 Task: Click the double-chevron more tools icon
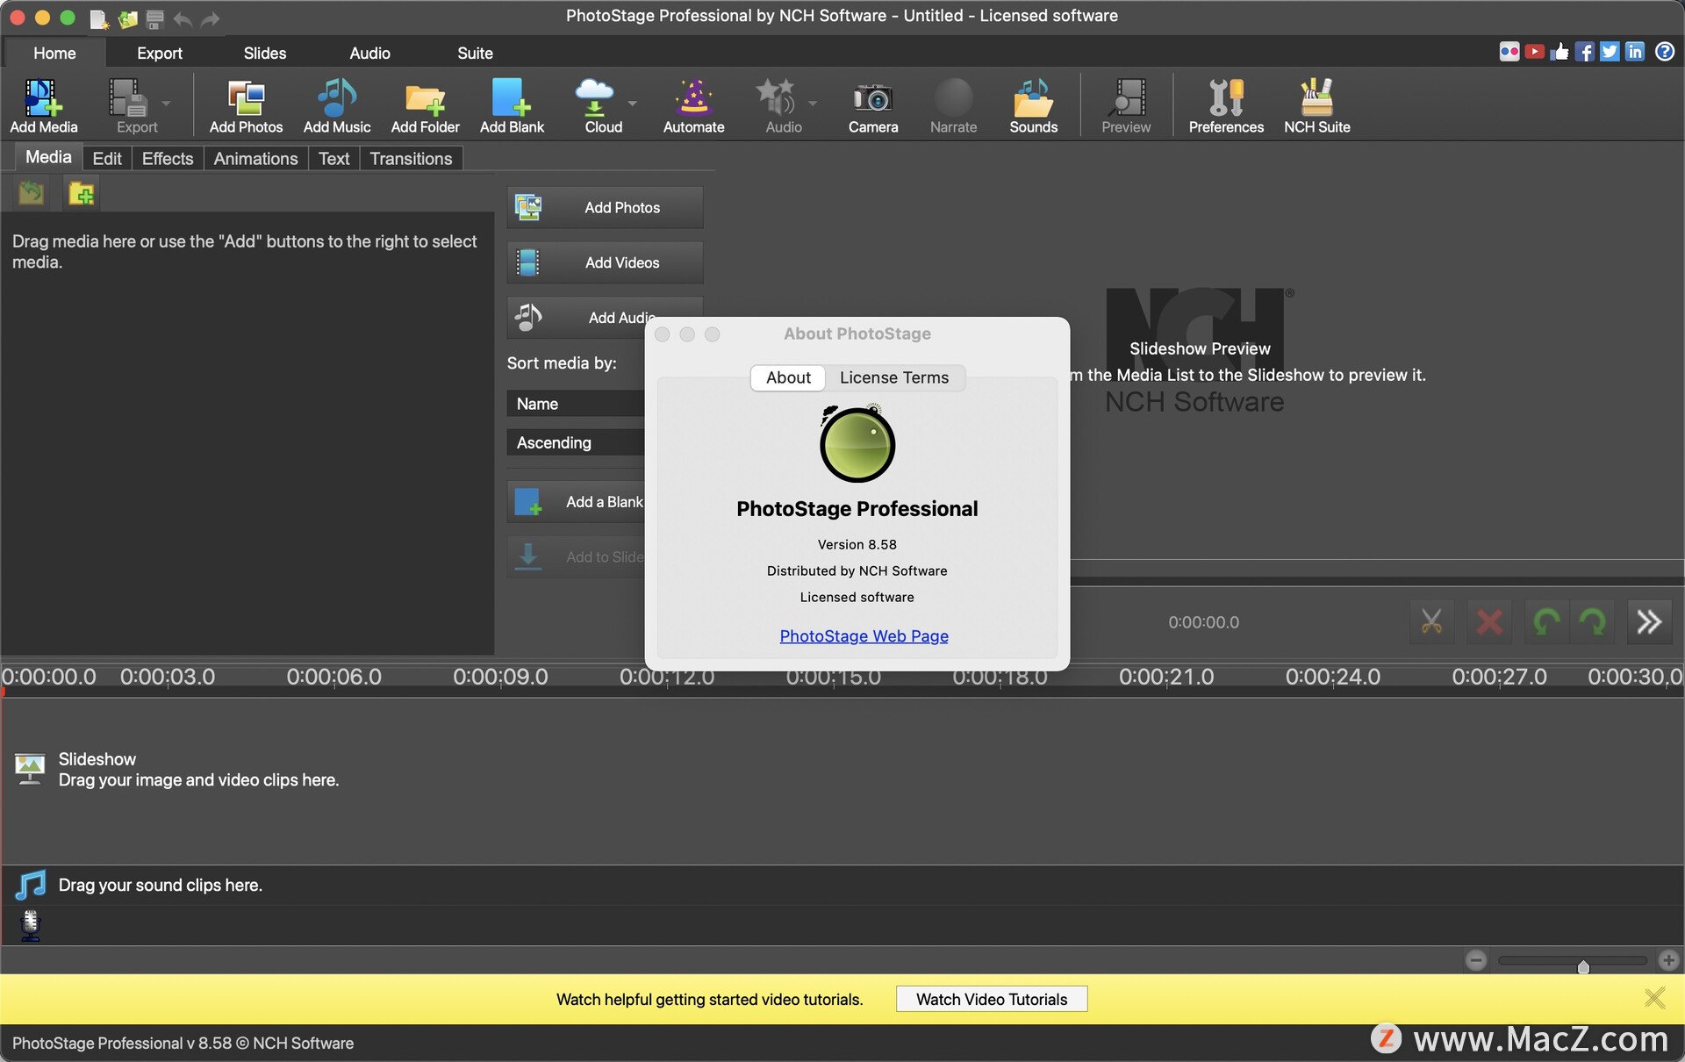tap(1649, 622)
